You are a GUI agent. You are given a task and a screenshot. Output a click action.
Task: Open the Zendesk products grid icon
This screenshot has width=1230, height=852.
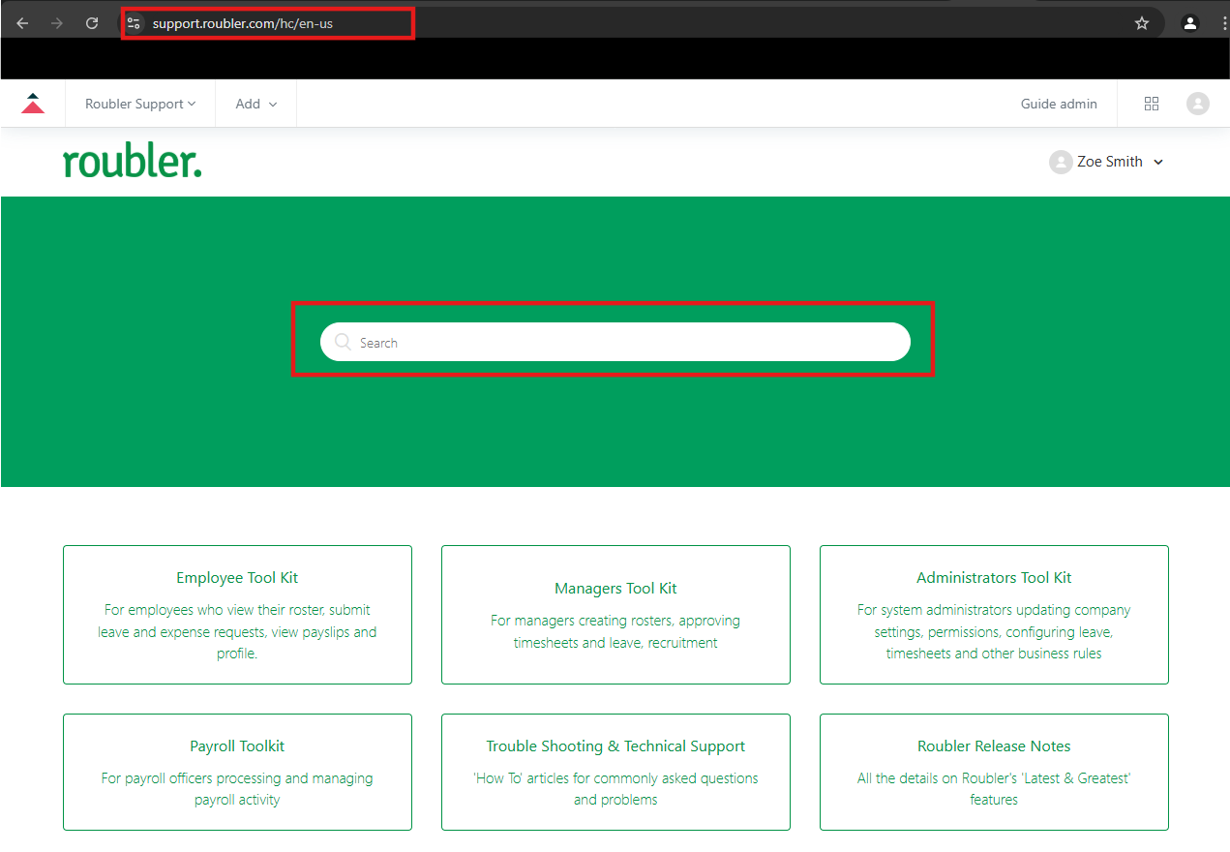pyautogui.click(x=1152, y=104)
